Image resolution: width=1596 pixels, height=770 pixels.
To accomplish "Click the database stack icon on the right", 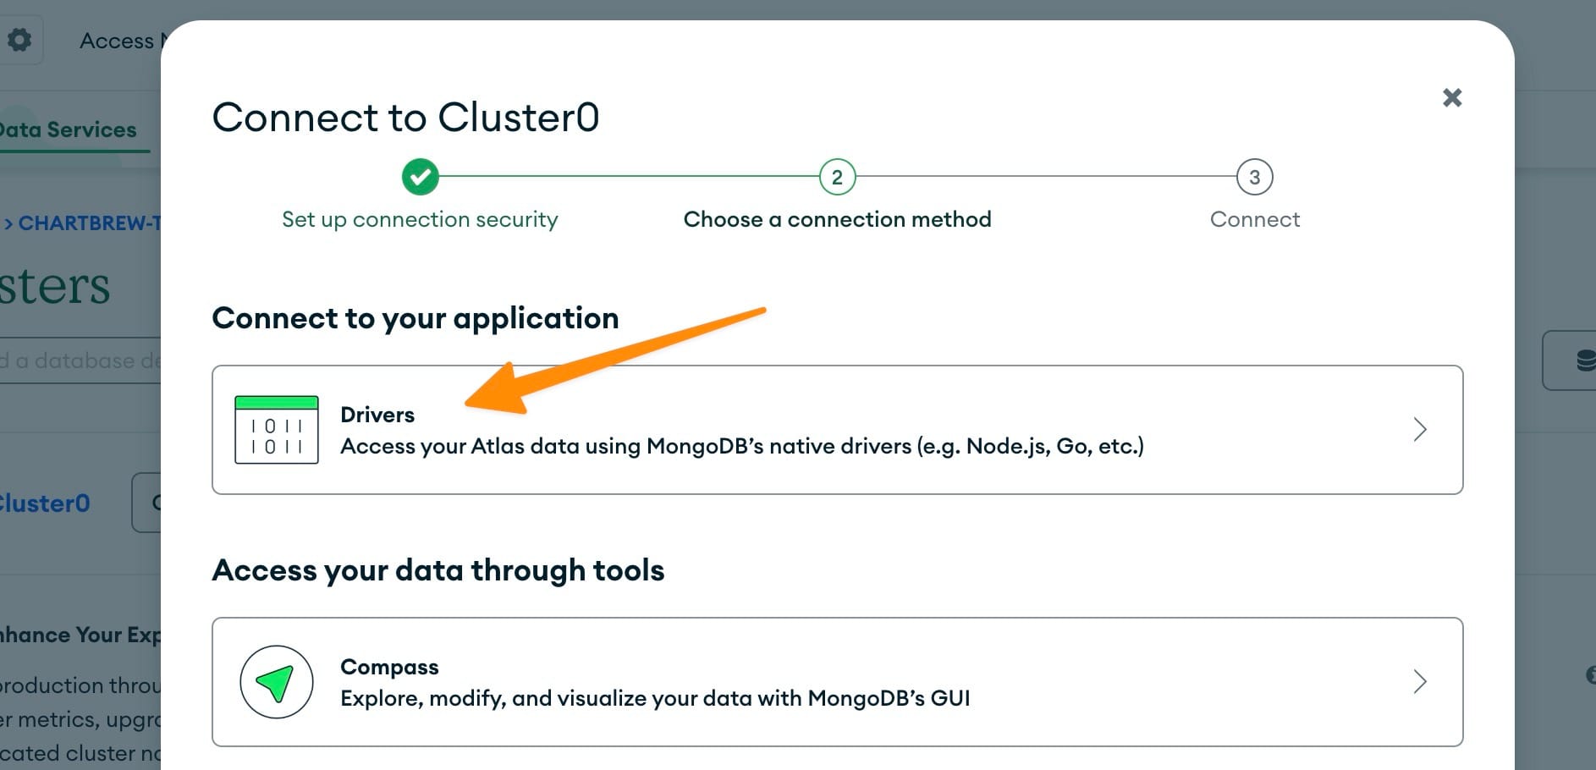I will point(1586,359).
